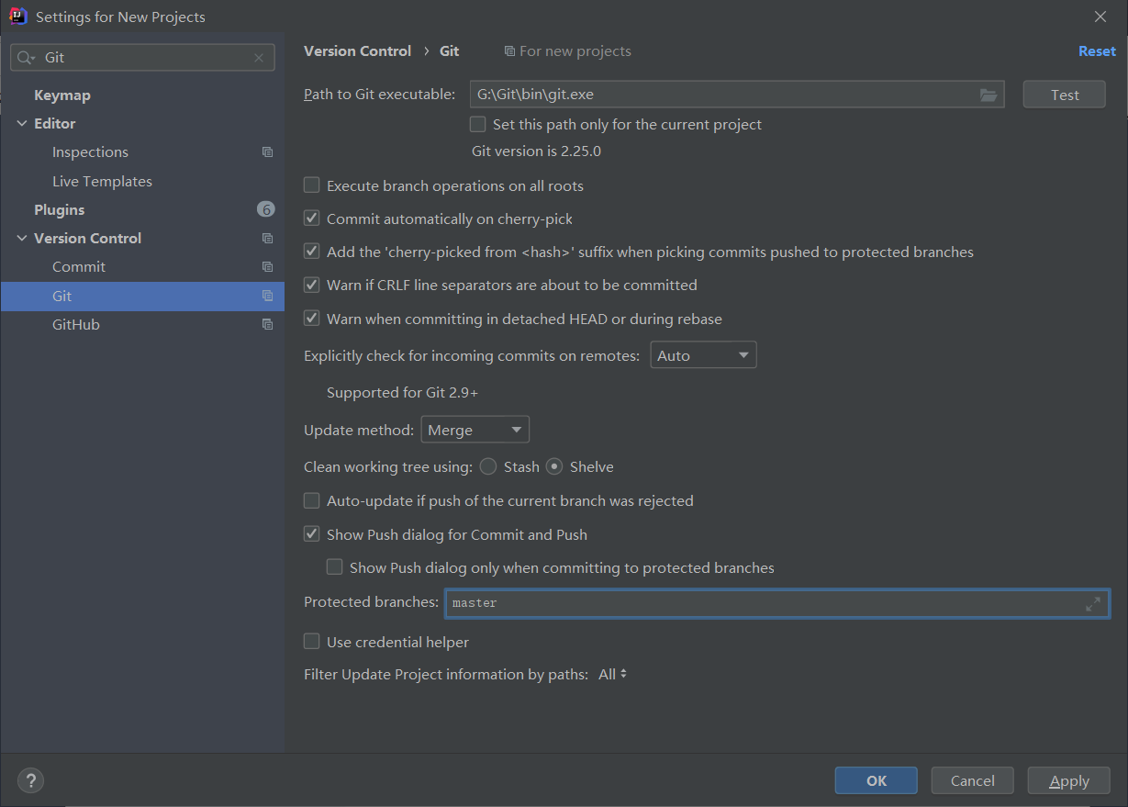
Task: Close the Settings dialog window
Action: (1100, 17)
